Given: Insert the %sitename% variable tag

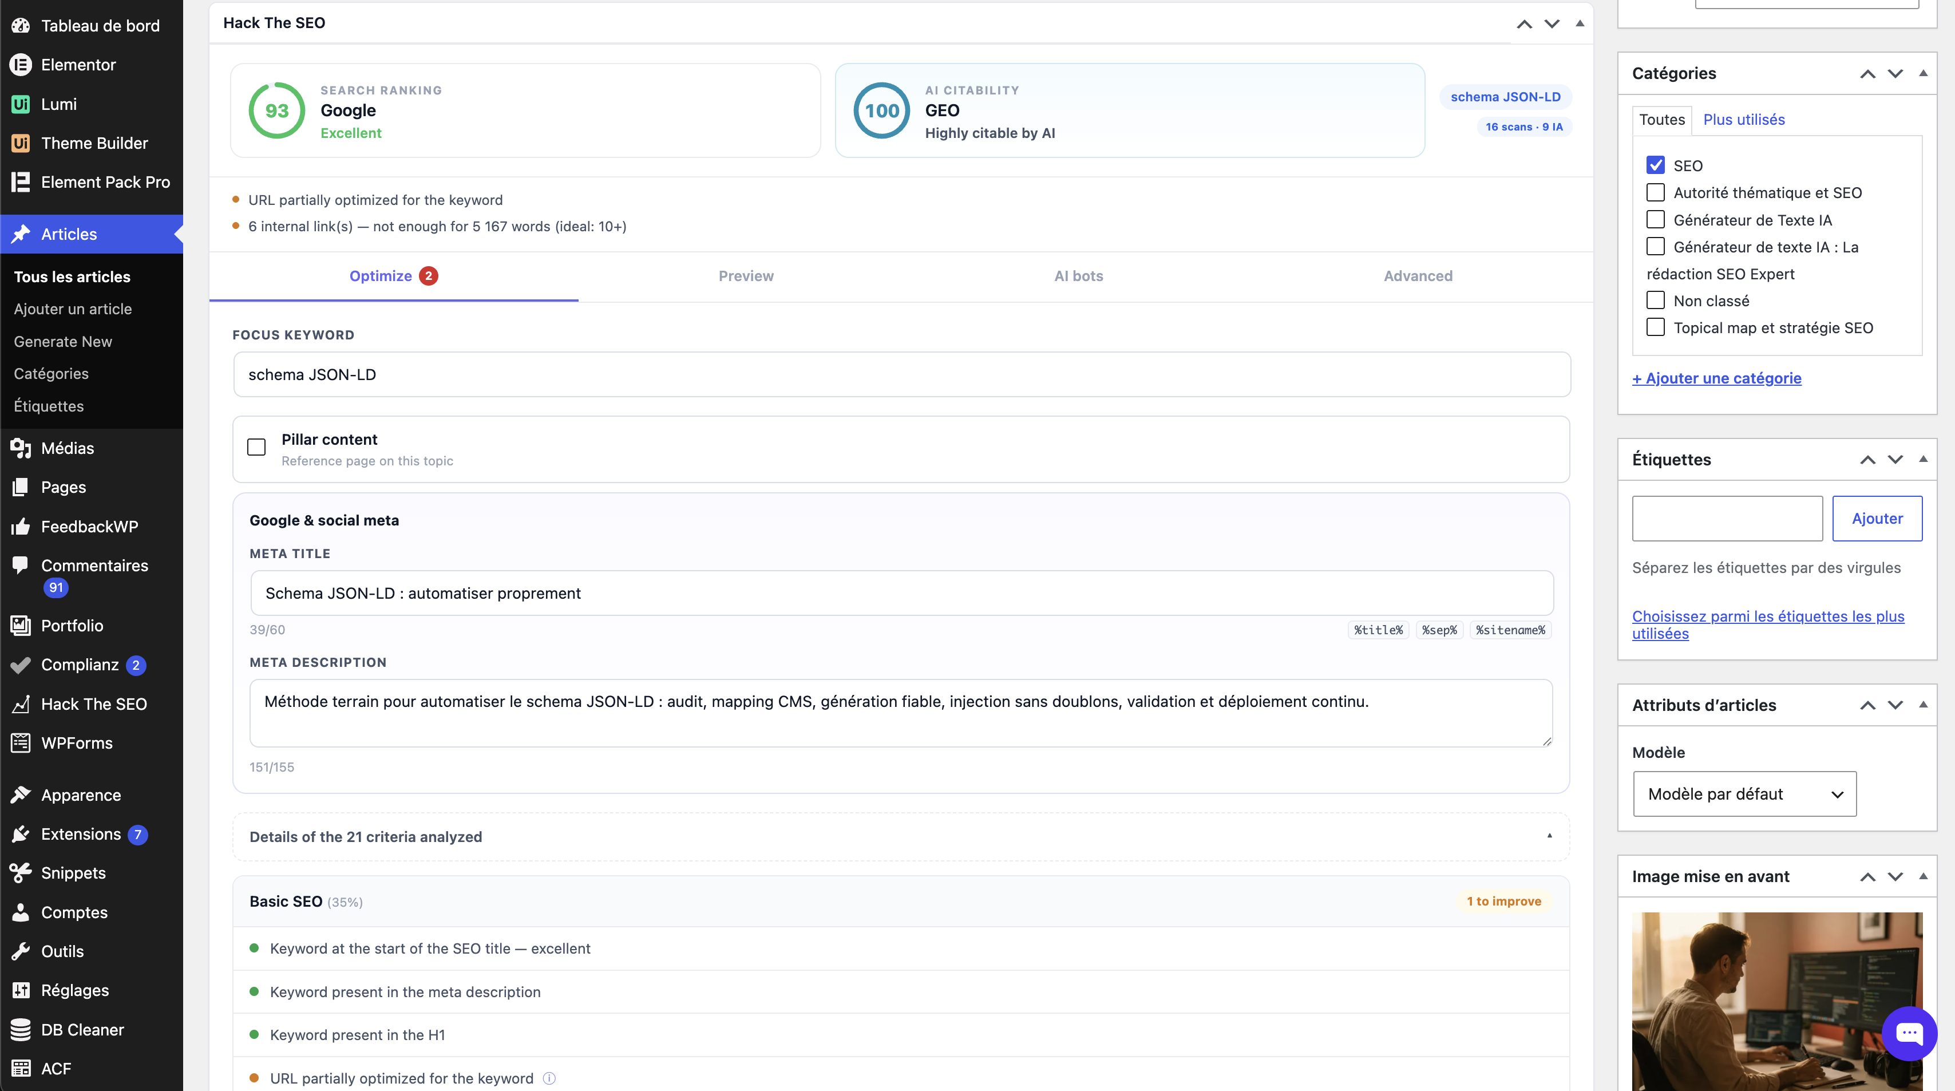Looking at the screenshot, I should [x=1510, y=630].
